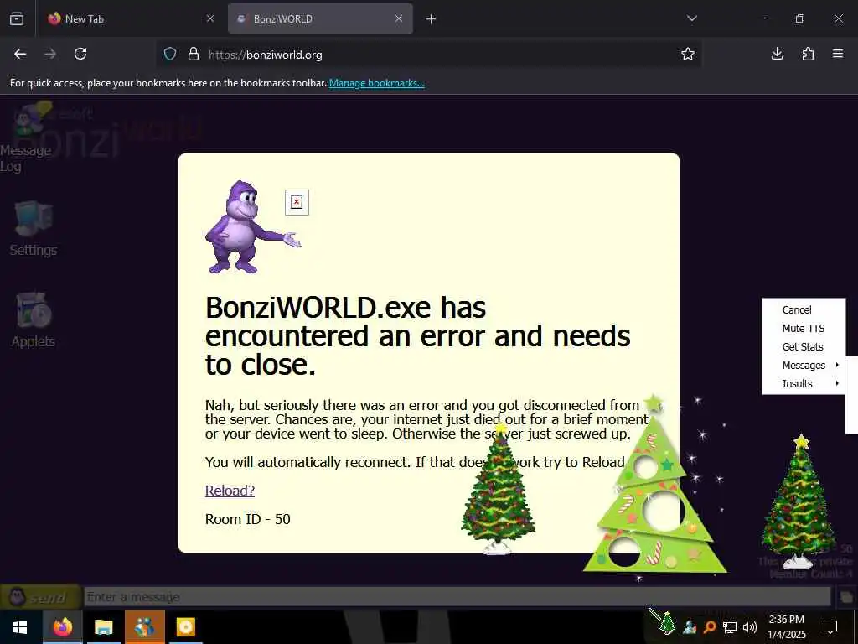Open BonziWORLD Settings icon
The height and width of the screenshot is (644, 858).
pos(34,230)
